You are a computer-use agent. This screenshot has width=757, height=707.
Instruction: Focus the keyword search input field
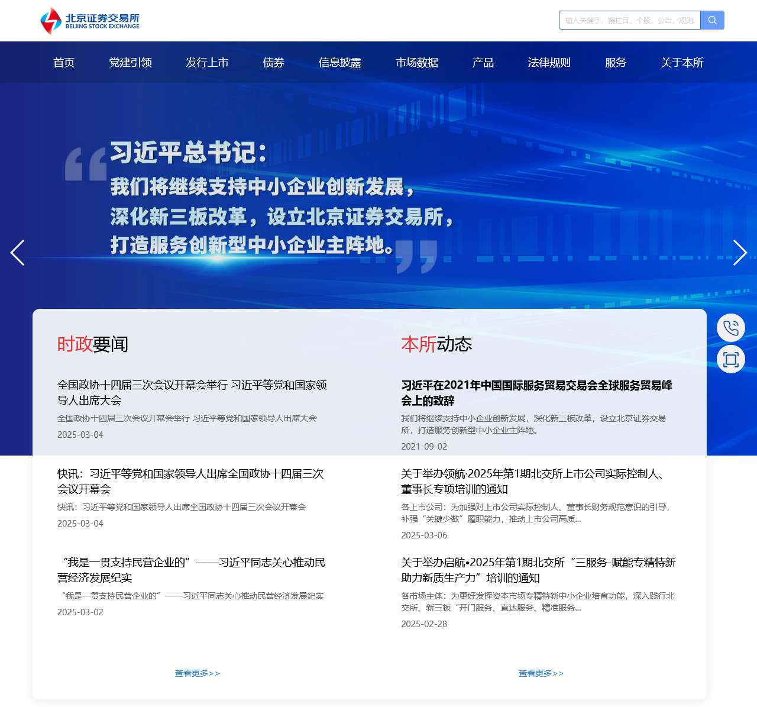[x=630, y=20]
